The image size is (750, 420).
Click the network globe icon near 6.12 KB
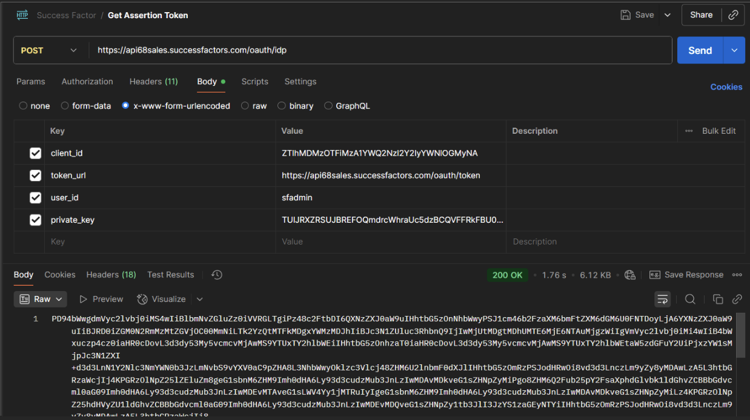point(630,275)
